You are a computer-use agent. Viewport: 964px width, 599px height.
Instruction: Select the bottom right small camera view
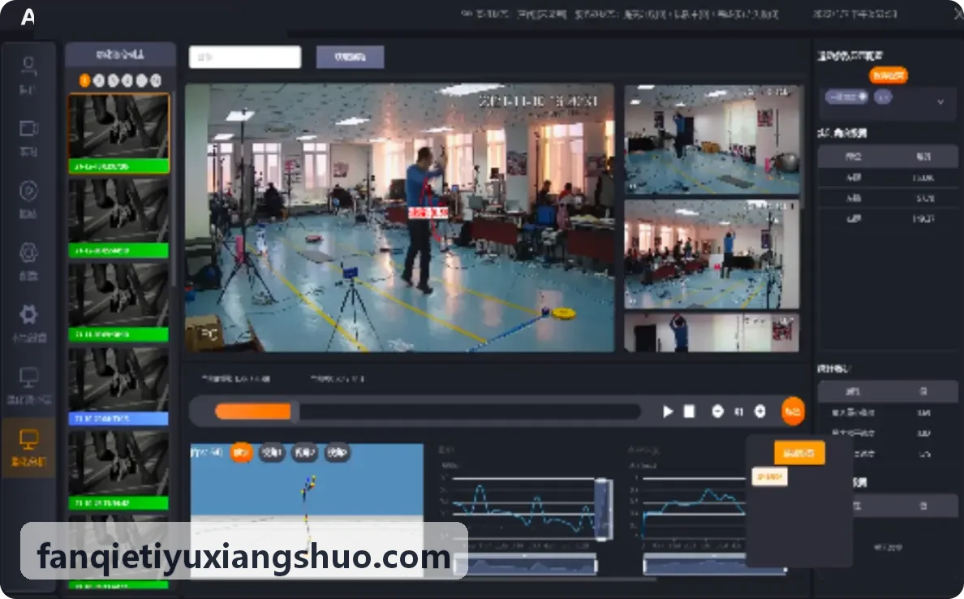click(x=712, y=333)
